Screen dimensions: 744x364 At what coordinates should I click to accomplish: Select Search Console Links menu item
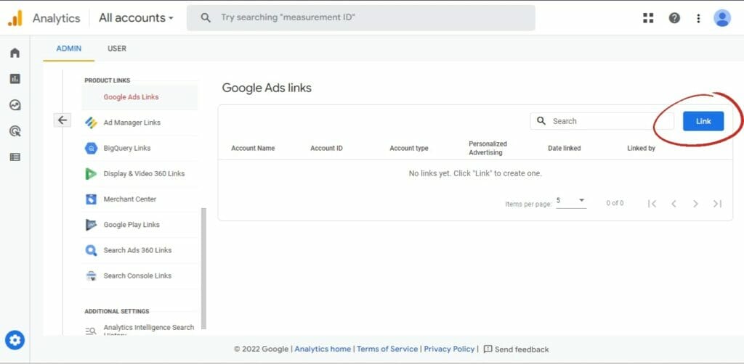tap(139, 276)
